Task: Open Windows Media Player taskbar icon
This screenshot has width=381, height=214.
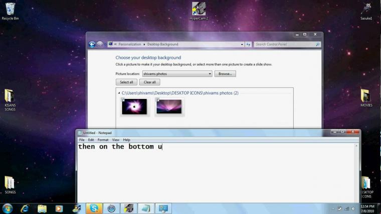Action: (x=59, y=208)
